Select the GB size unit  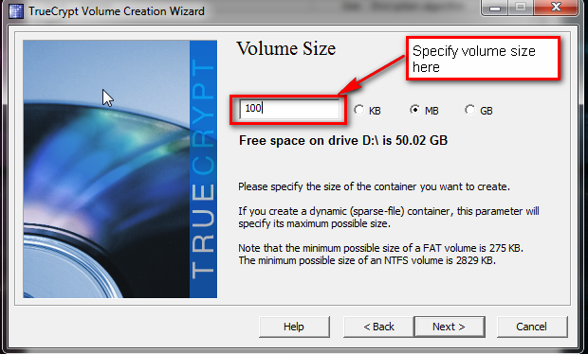(479, 111)
